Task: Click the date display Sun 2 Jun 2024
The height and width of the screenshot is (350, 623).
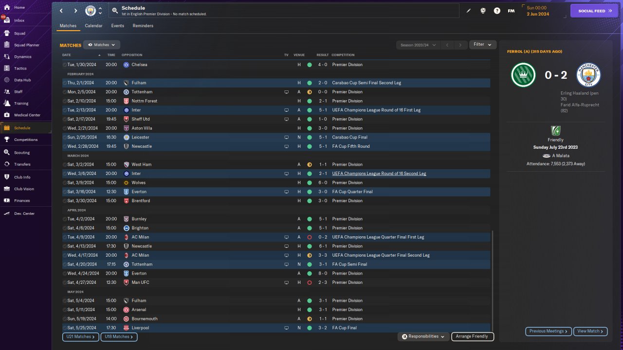Action: pos(537,11)
